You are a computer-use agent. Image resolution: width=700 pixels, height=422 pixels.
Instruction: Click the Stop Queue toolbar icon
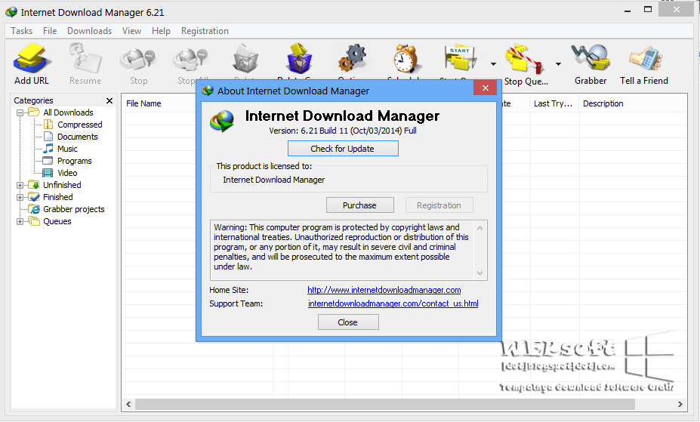click(x=525, y=59)
